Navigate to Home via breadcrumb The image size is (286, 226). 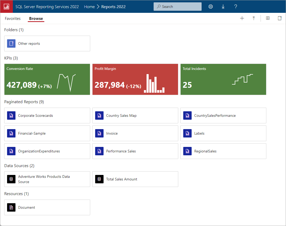pos(89,7)
